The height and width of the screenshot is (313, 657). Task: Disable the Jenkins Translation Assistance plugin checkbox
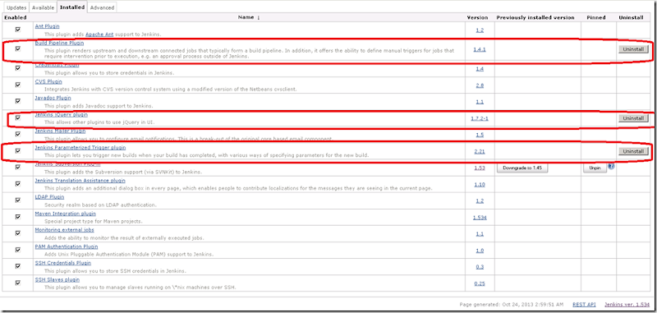(x=17, y=183)
